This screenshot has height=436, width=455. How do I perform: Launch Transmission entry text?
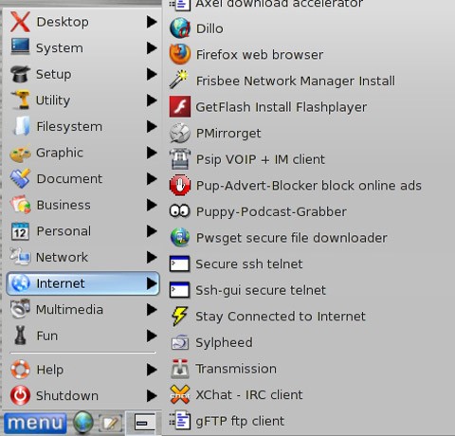[236, 369]
